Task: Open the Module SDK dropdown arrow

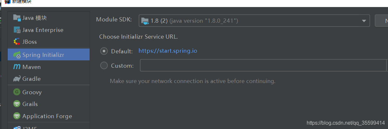Action: click(x=364, y=21)
